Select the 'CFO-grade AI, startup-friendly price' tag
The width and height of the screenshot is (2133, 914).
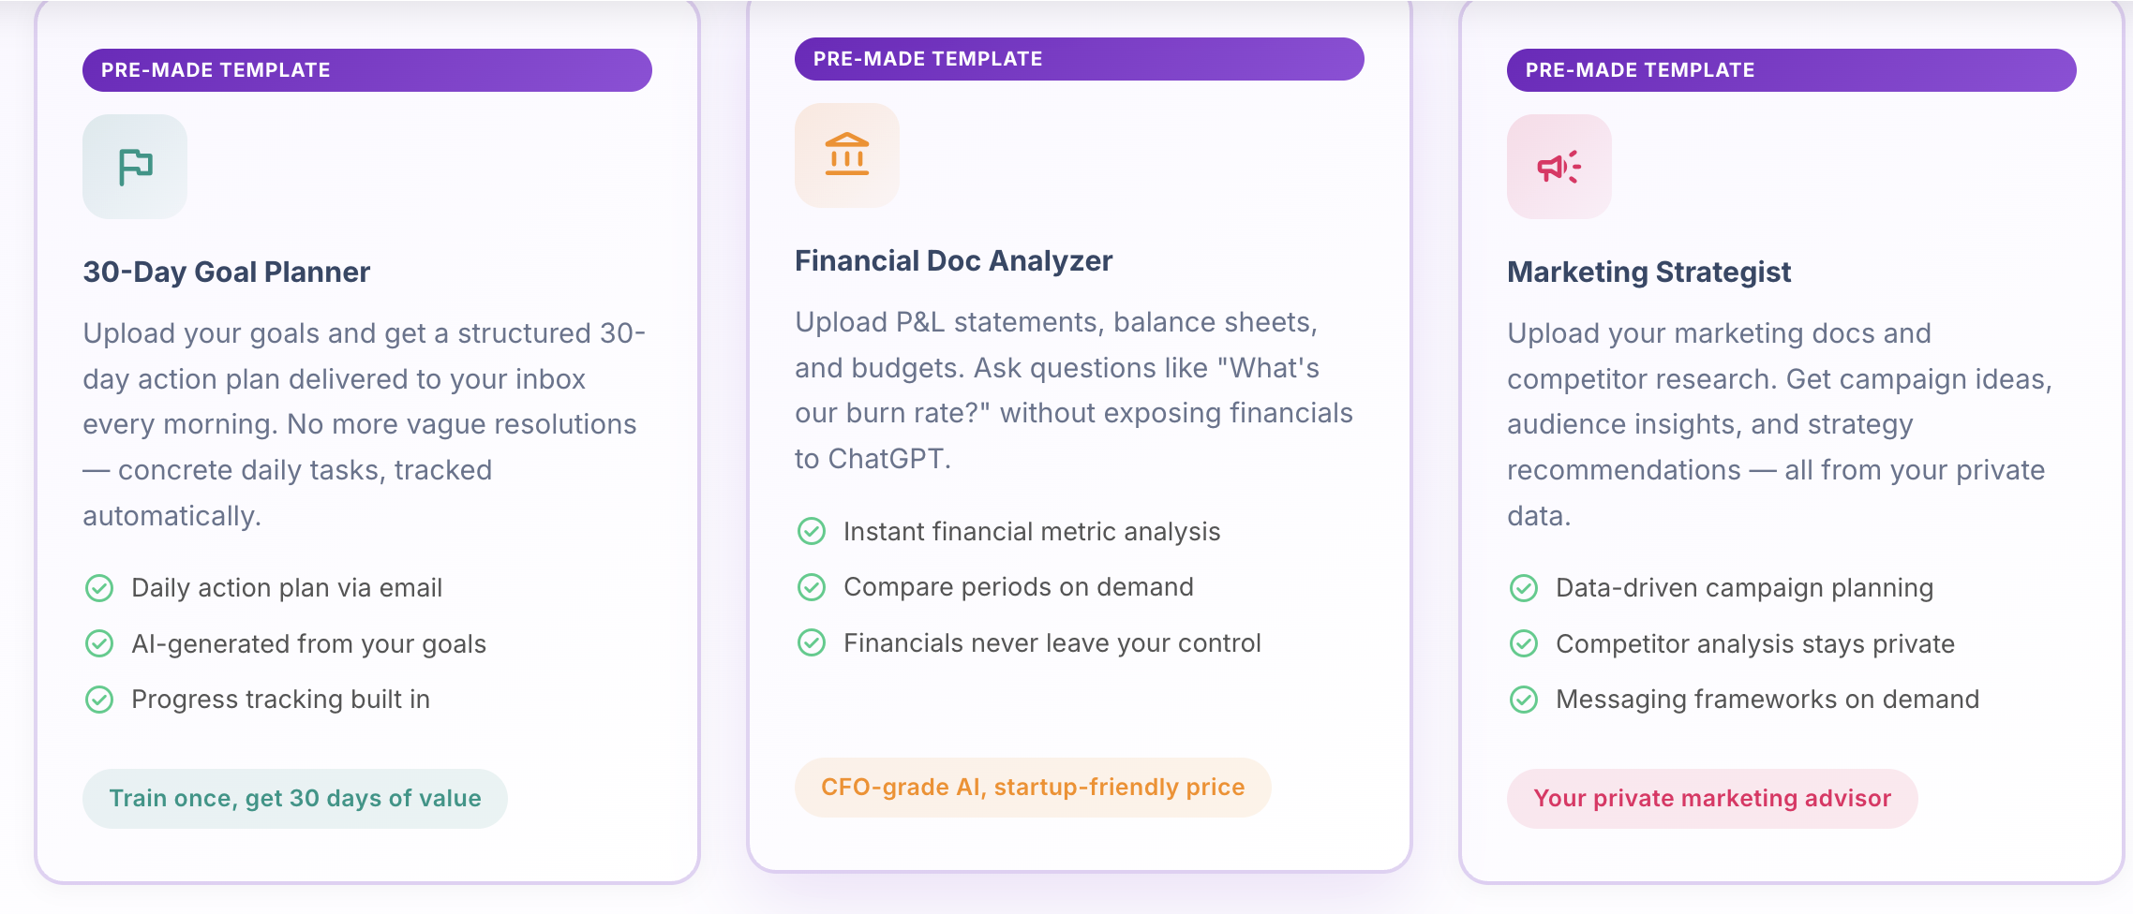[1032, 787]
